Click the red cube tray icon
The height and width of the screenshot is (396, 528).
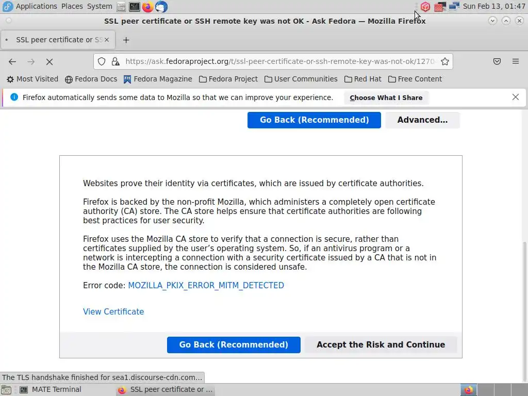coord(425,6)
